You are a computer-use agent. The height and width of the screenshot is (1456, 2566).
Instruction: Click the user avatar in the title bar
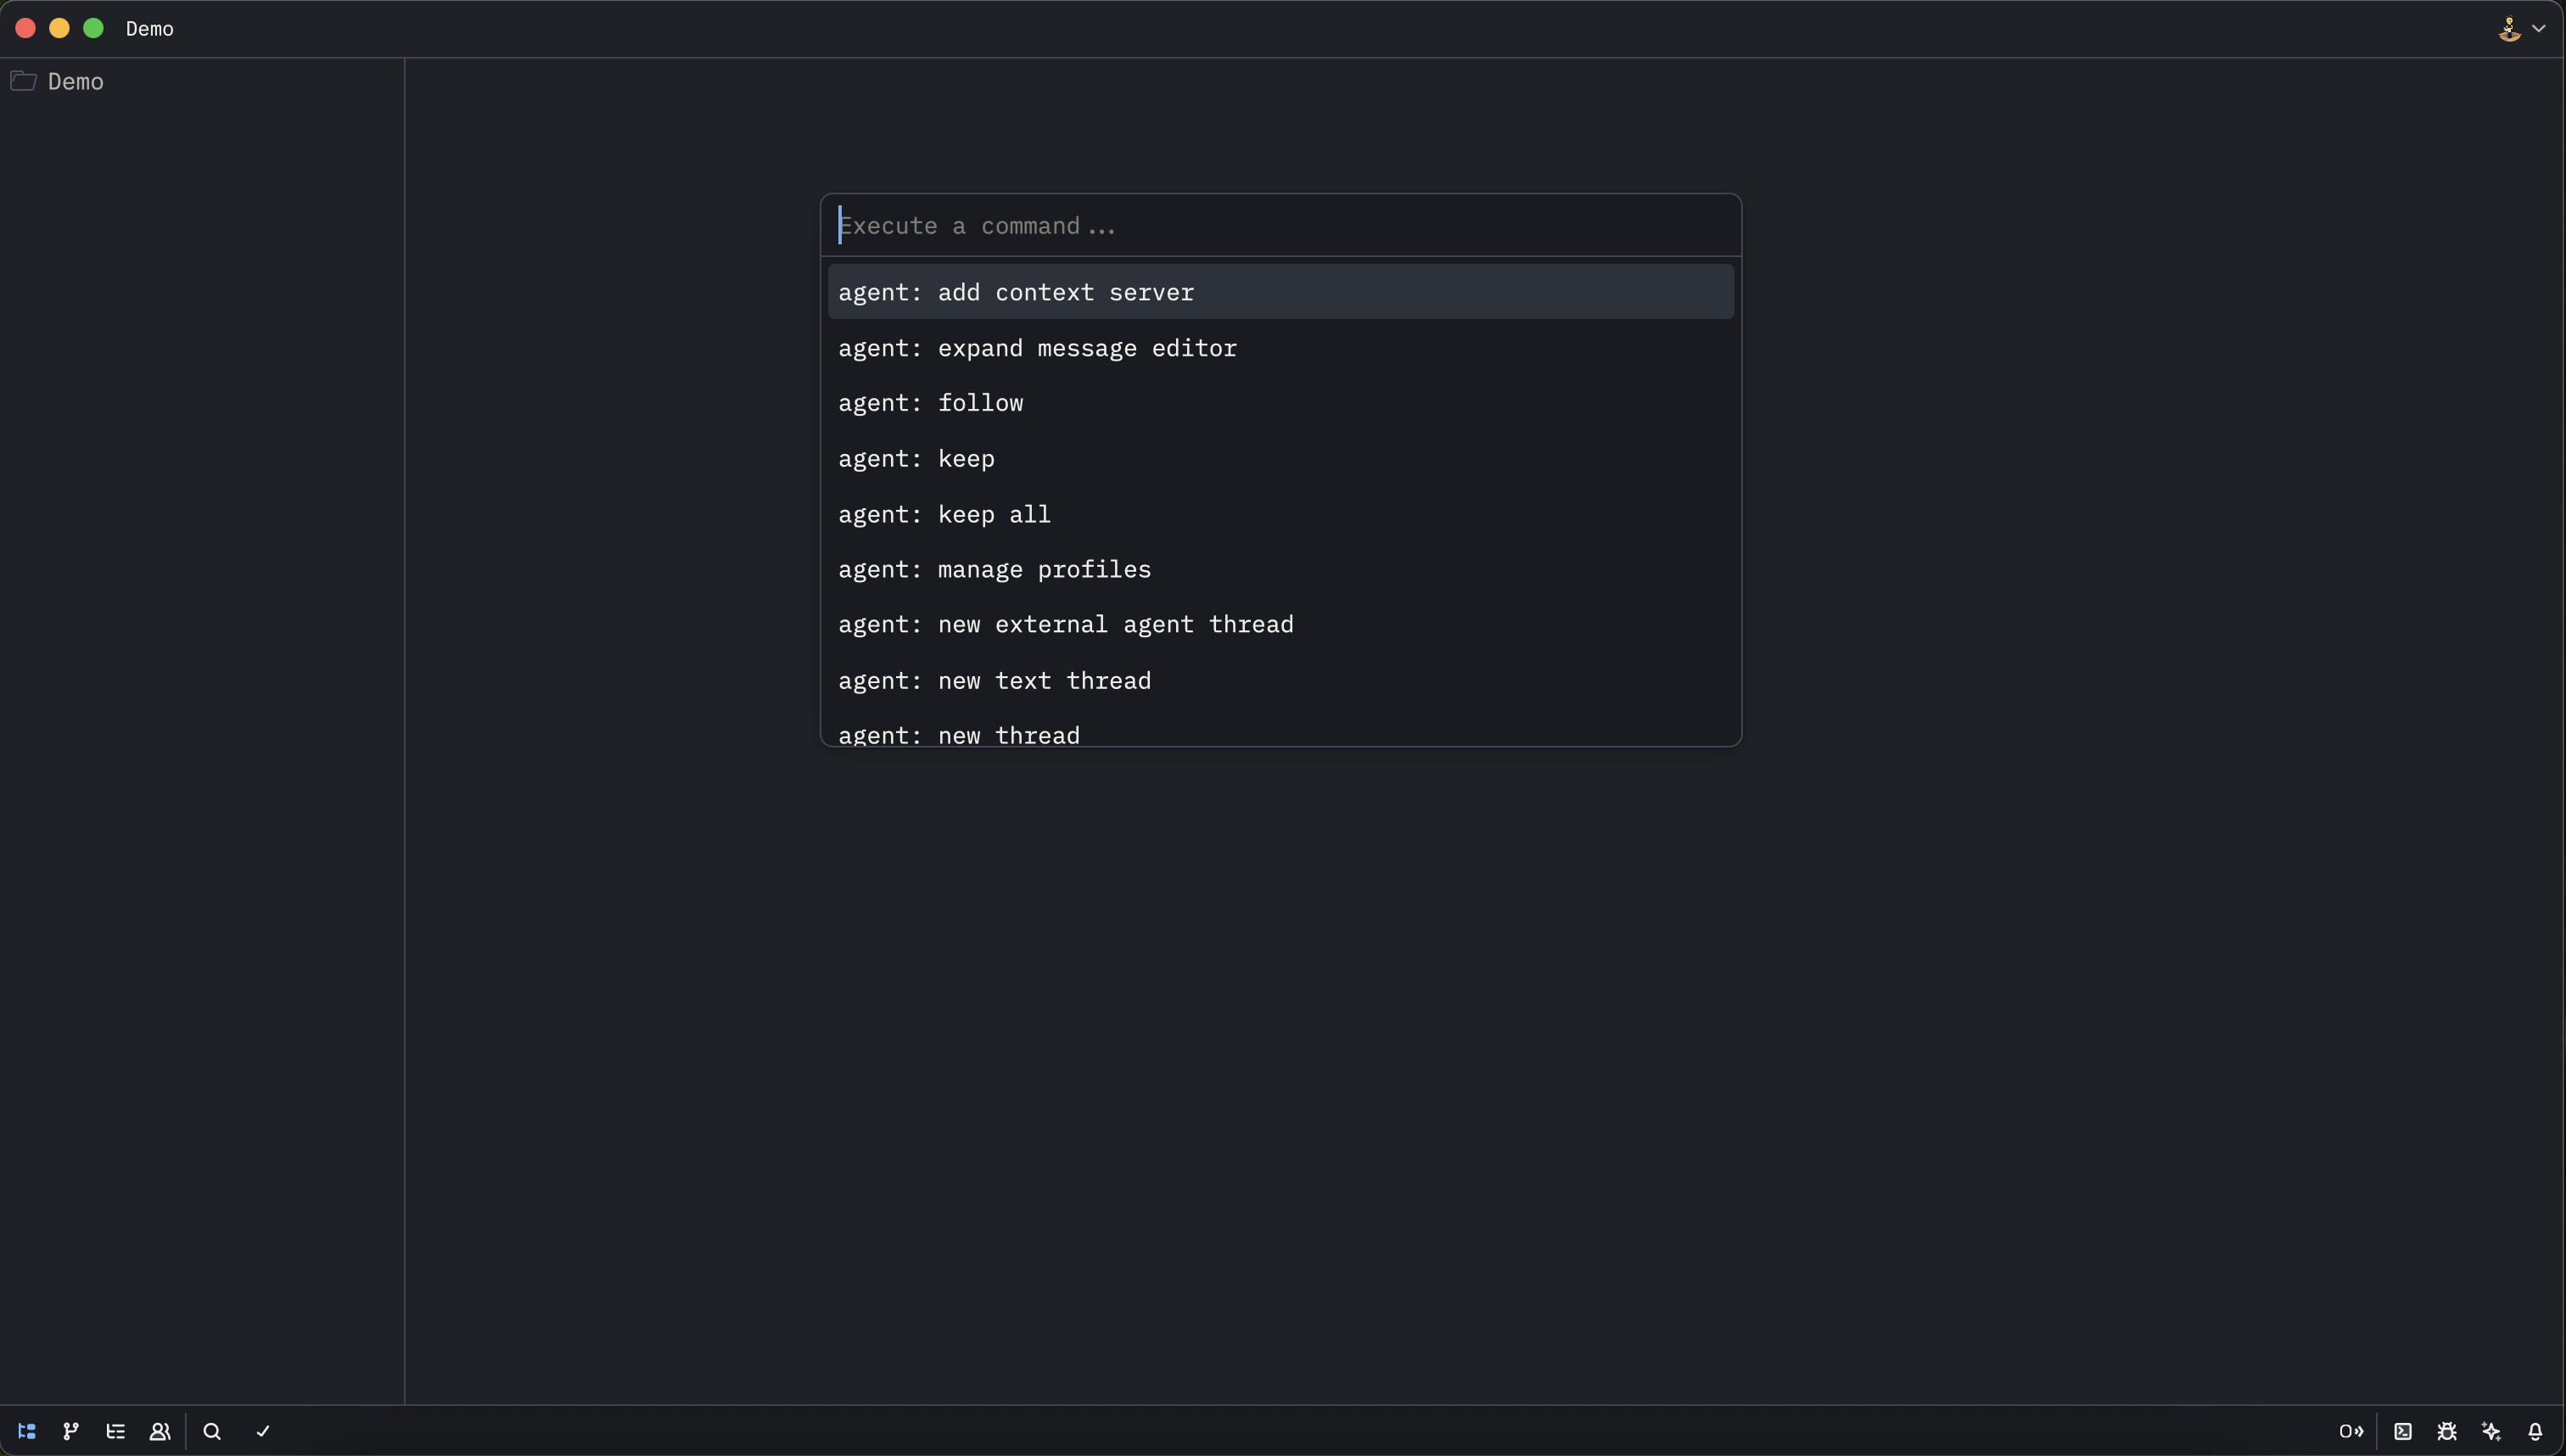click(x=2510, y=28)
